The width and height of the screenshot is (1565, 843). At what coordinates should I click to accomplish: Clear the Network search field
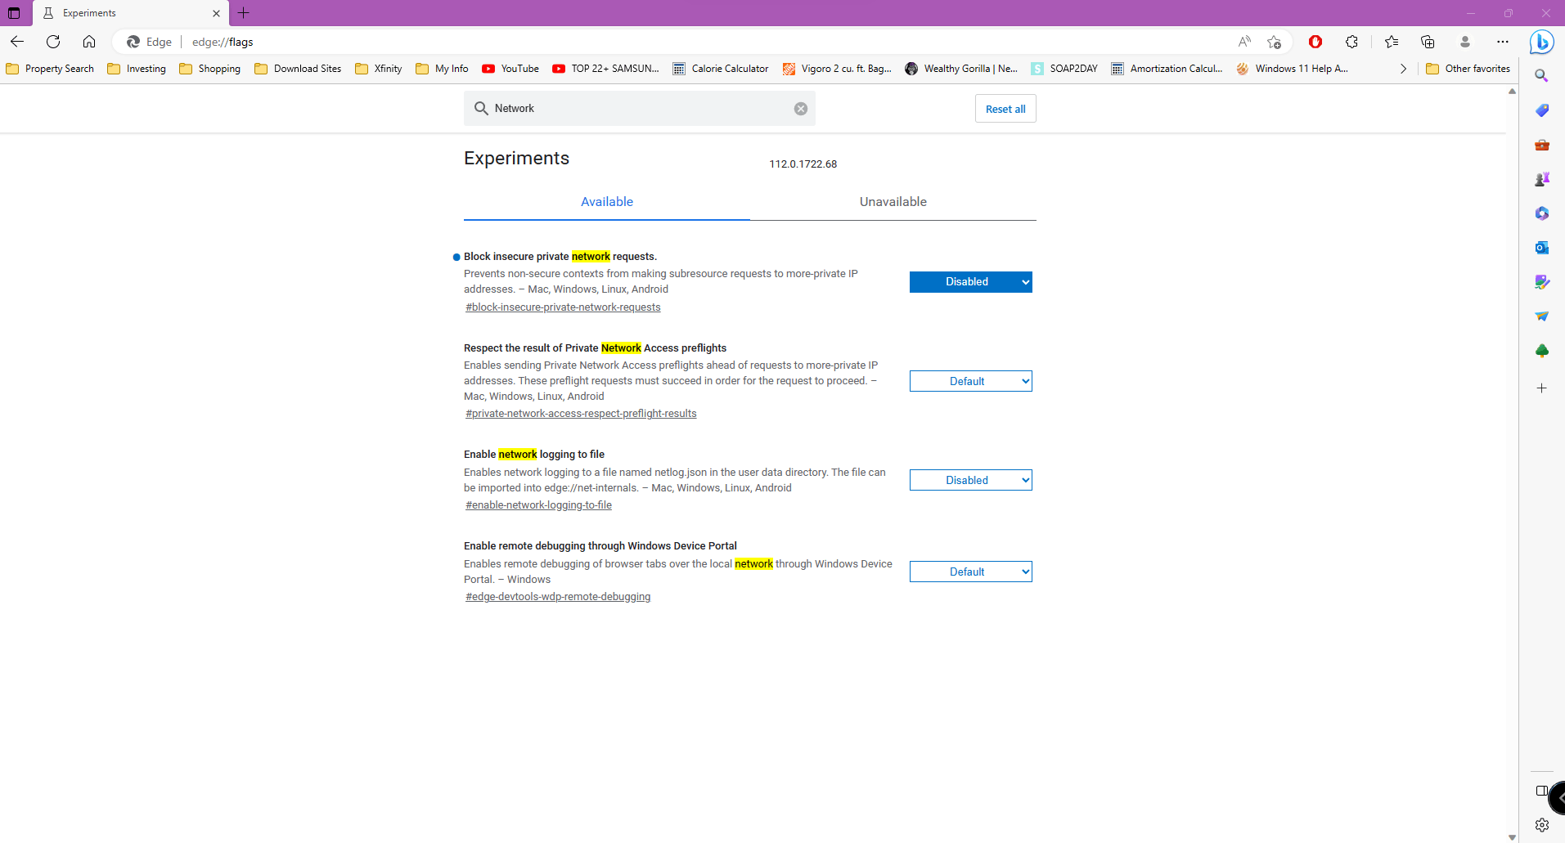[x=801, y=109]
